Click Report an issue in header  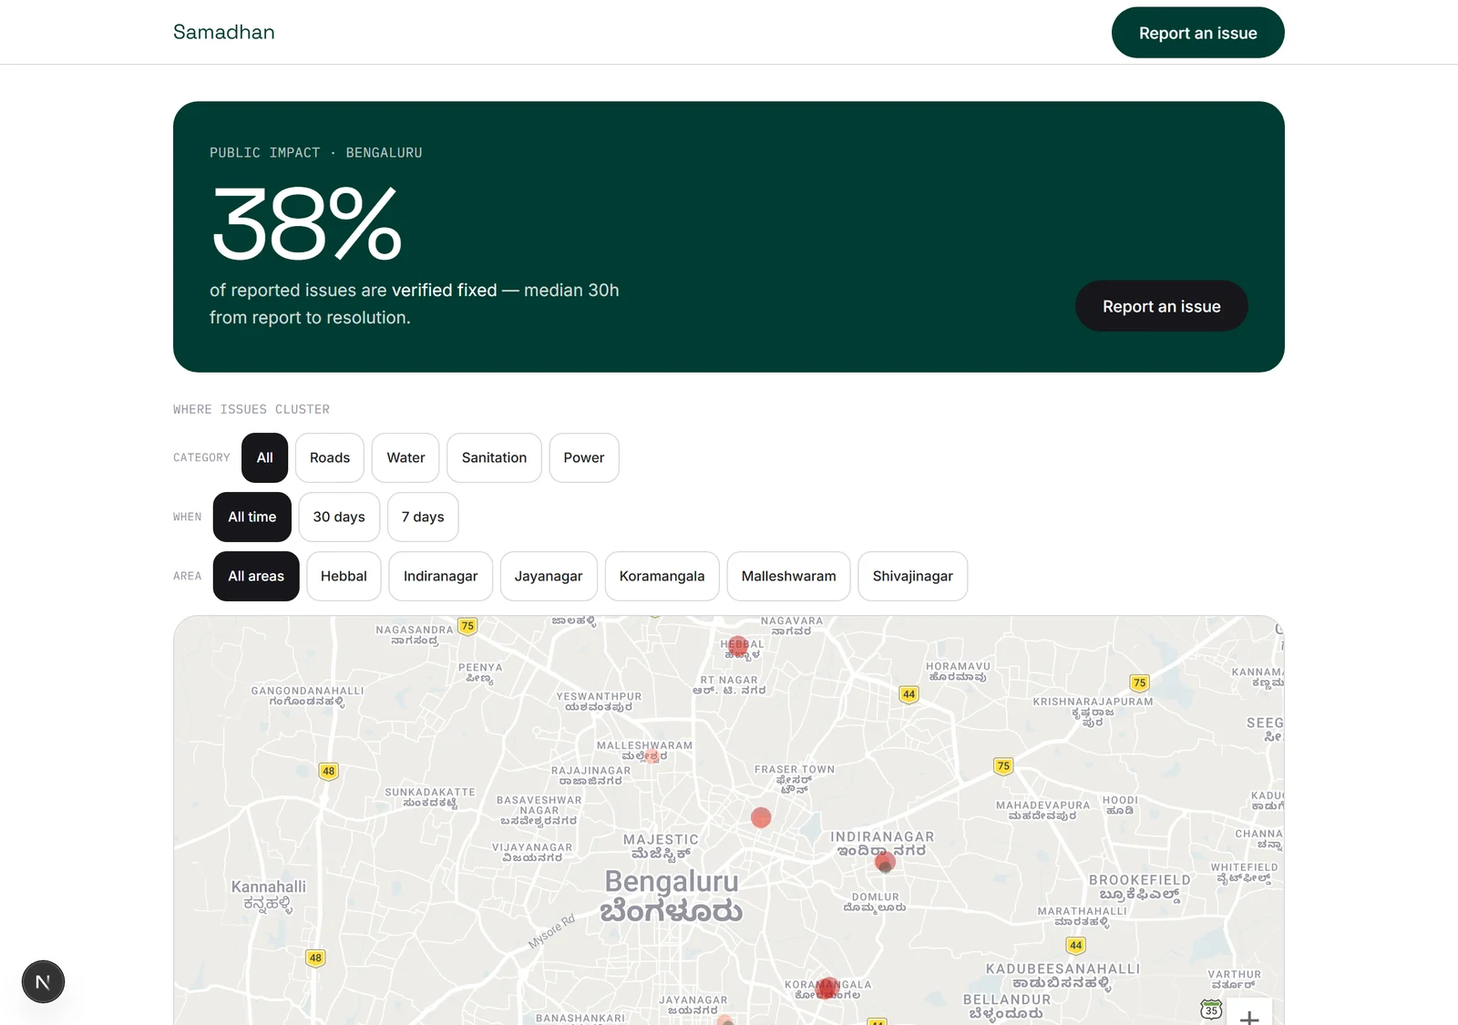pyautogui.click(x=1198, y=33)
